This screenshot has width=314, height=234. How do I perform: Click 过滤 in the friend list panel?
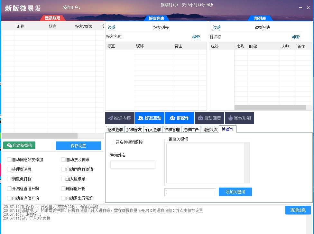click(x=112, y=27)
